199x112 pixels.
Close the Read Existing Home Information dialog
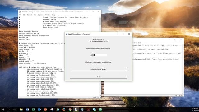[x=129, y=34]
